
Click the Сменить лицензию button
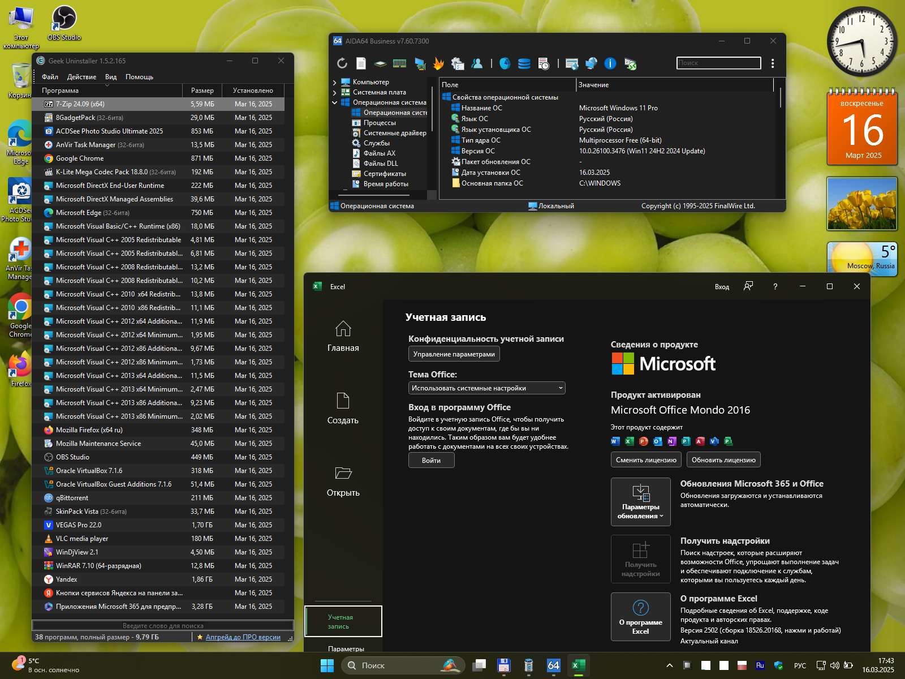[646, 460]
